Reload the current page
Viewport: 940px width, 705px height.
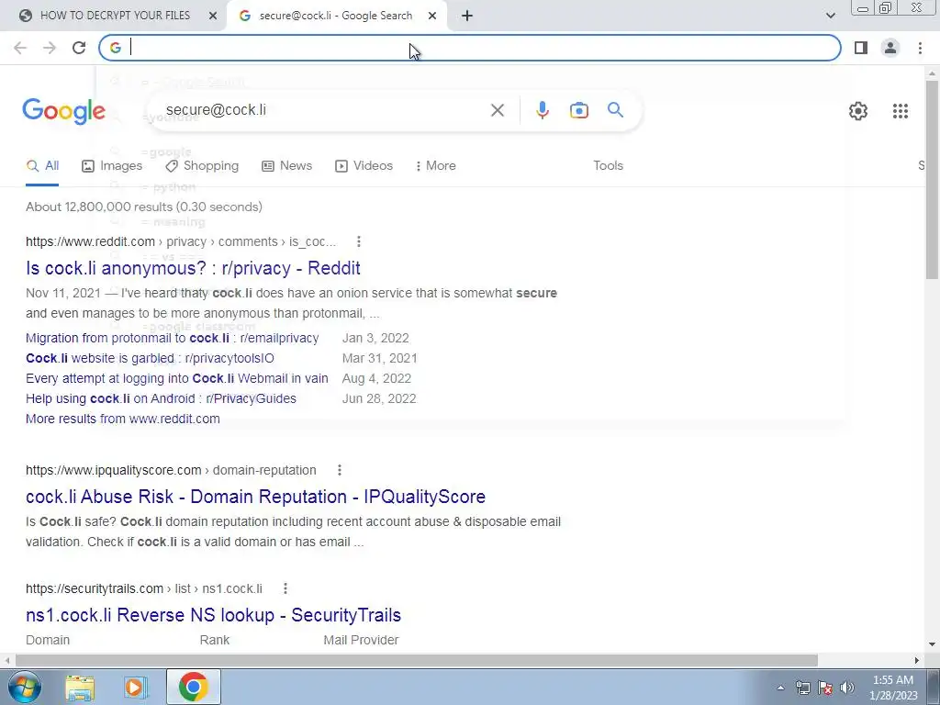[79, 48]
